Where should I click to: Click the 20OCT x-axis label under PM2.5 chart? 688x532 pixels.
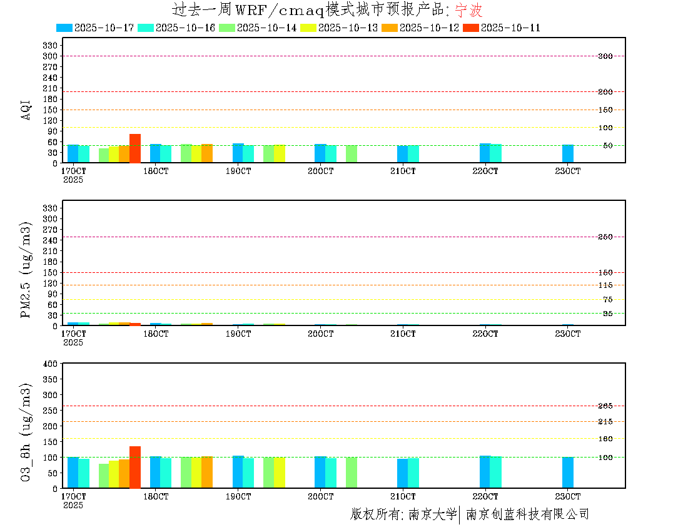[320, 334]
